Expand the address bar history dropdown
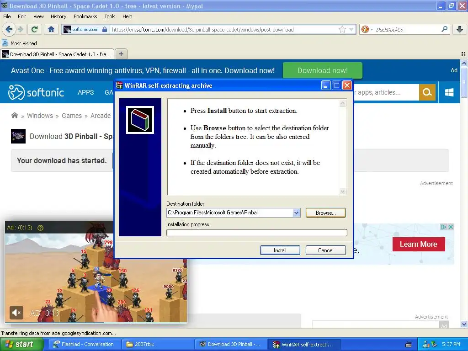468x351 pixels. click(351, 29)
